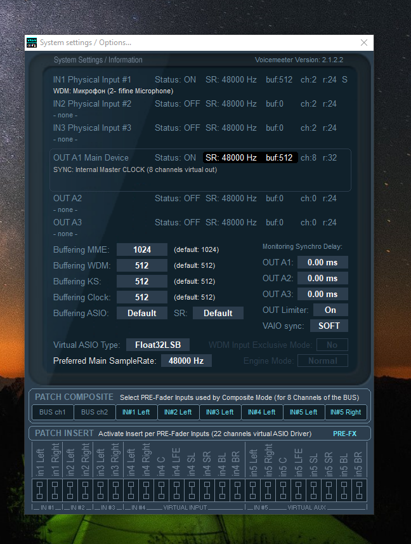Click SYNC Internal Master CLOCK text

(135, 170)
